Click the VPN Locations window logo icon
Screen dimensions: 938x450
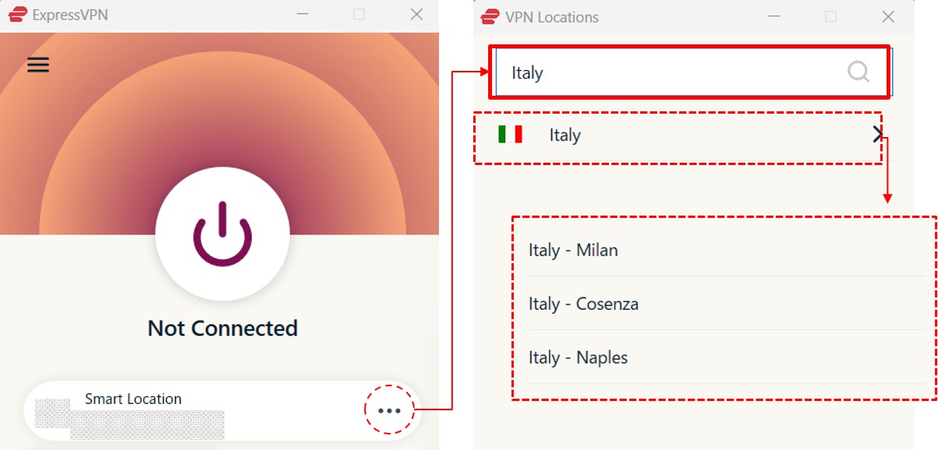point(490,16)
